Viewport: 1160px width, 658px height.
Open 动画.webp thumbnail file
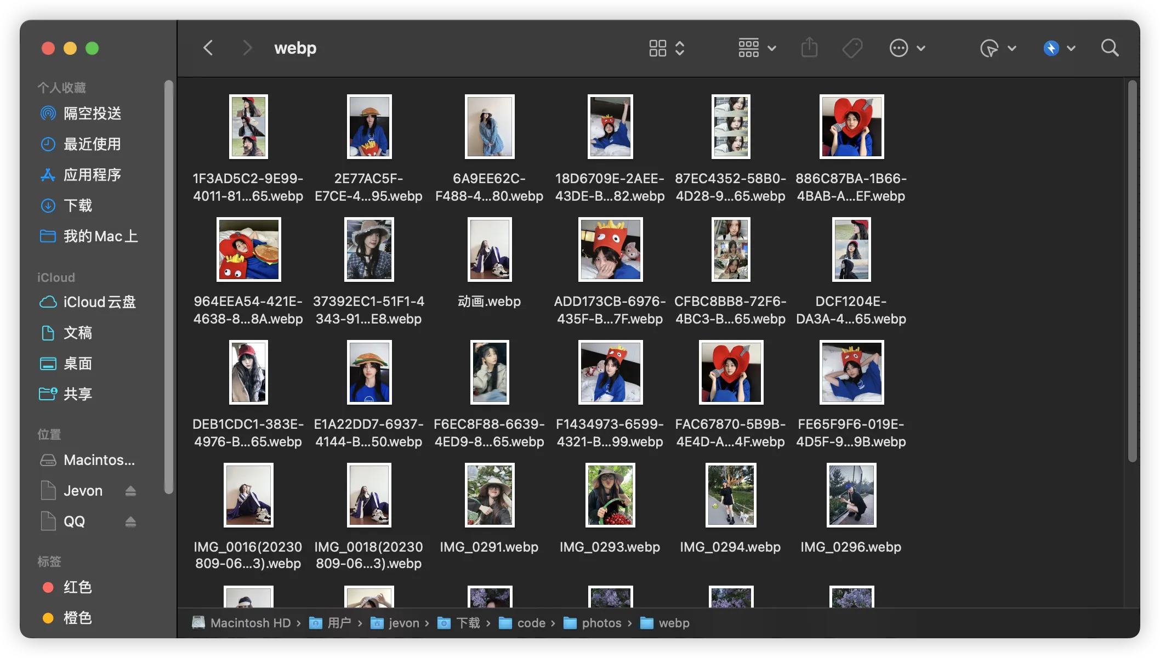point(489,249)
